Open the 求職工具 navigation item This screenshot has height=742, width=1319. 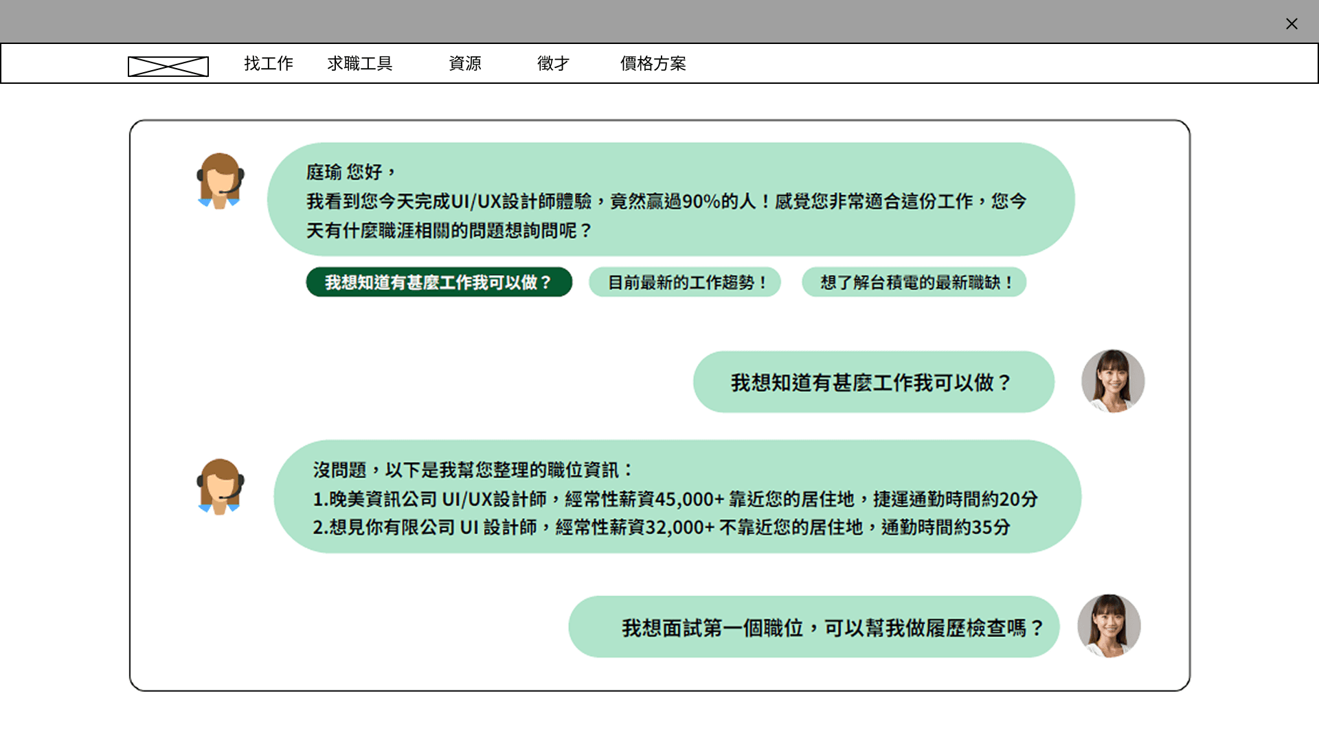coord(359,64)
